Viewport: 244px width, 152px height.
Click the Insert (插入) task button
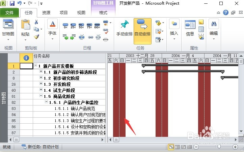click(174, 30)
